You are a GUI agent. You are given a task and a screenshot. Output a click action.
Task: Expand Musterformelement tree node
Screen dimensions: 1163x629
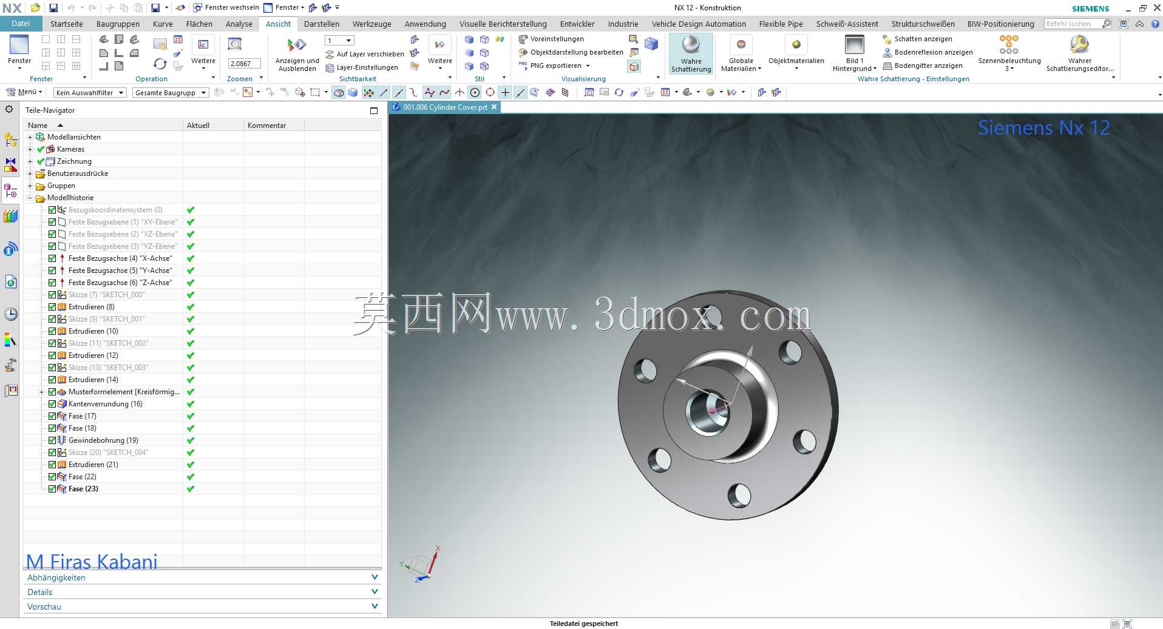41,392
